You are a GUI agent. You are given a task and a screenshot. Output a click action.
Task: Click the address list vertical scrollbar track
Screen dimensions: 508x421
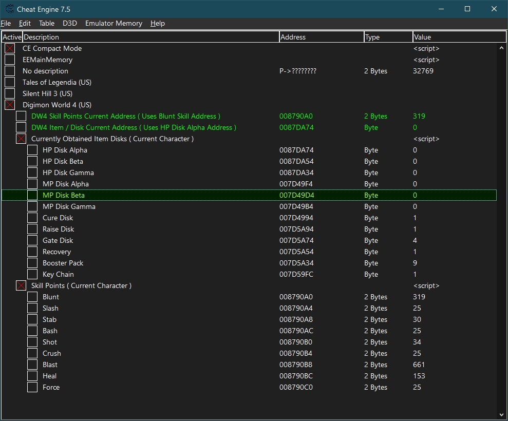point(501,231)
